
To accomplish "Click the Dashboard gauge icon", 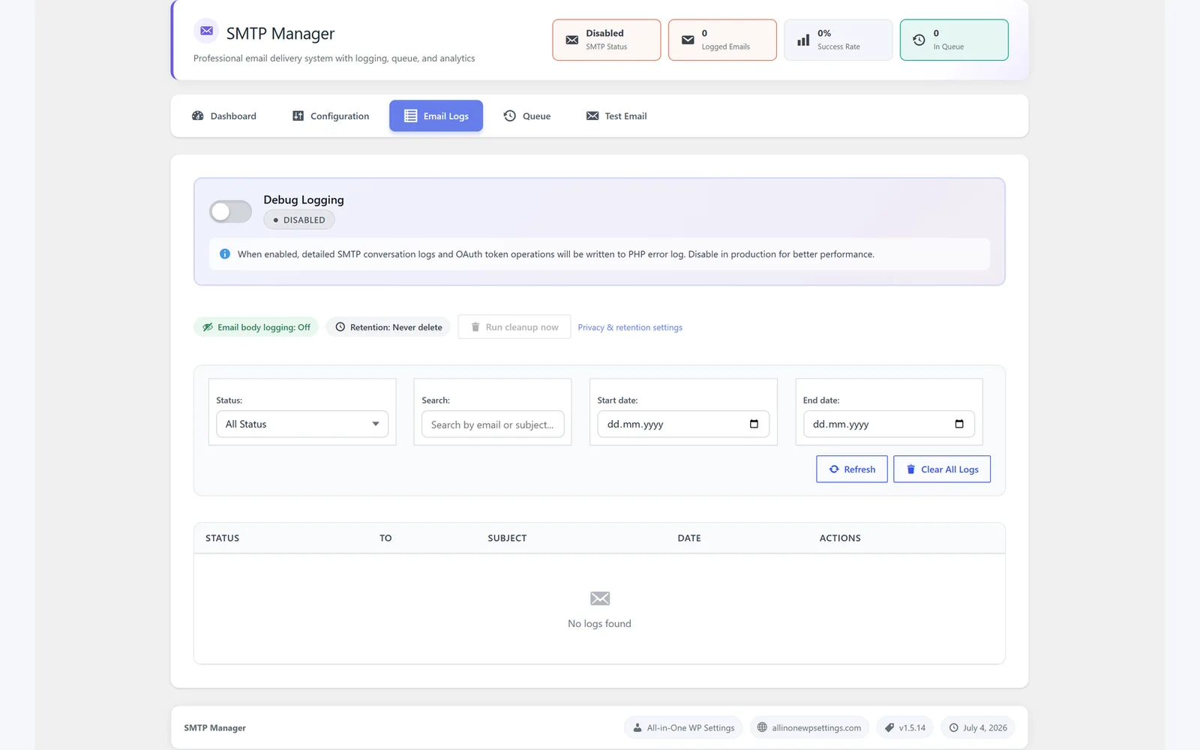I will click(x=198, y=115).
